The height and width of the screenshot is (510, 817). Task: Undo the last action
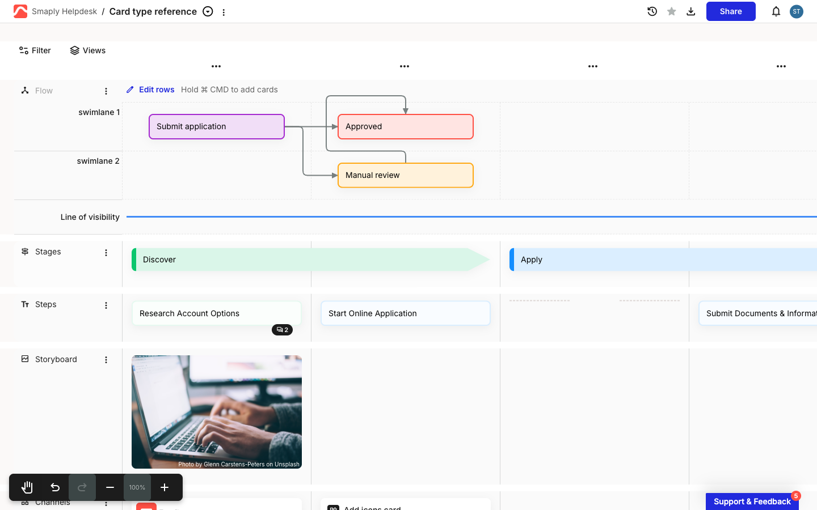click(x=55, y=487)
